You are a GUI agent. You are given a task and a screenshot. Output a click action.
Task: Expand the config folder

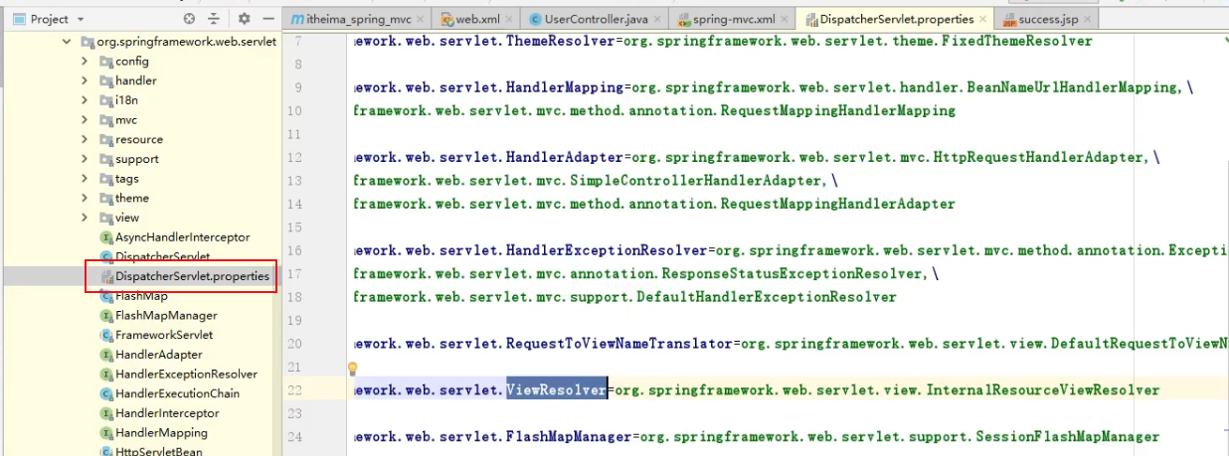pyautogui.click(x=86, y=62)
